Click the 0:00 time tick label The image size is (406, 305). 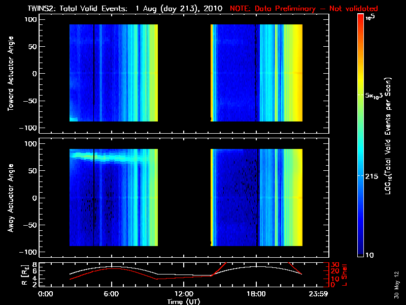pos(46,294)
